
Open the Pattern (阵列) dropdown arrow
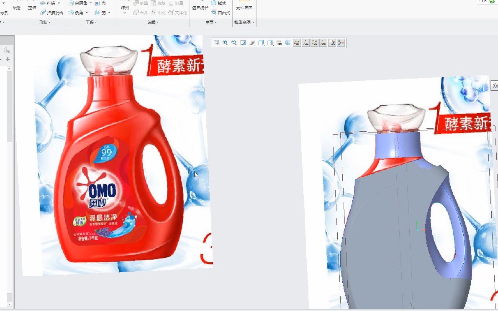(x=125, y=13)
